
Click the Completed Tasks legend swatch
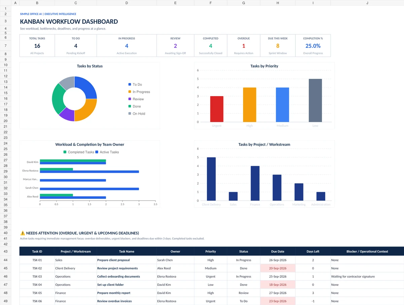tap(65, 152)
